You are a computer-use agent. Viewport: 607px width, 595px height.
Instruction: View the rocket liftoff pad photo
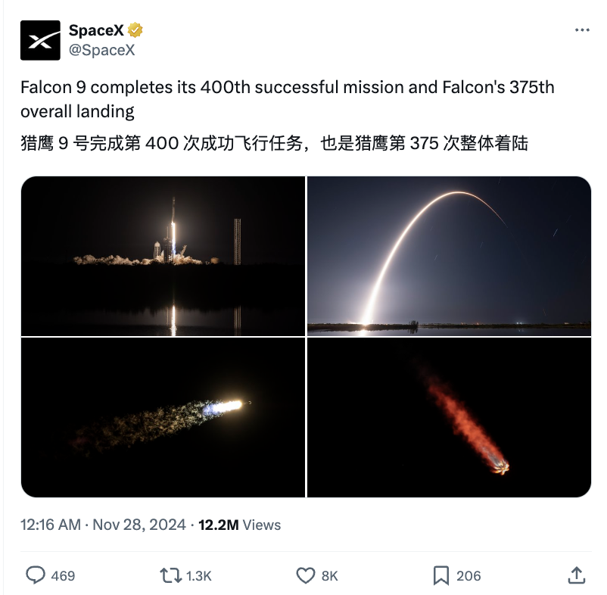pyautogui.click(x=163, y=256)
